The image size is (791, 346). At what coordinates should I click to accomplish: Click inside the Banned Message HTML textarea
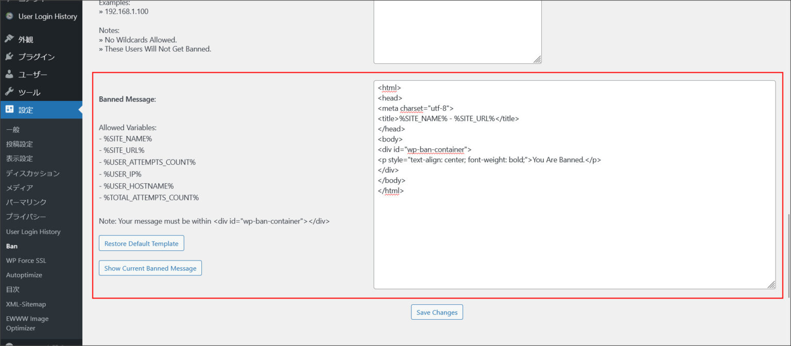[x=574, y=237]
